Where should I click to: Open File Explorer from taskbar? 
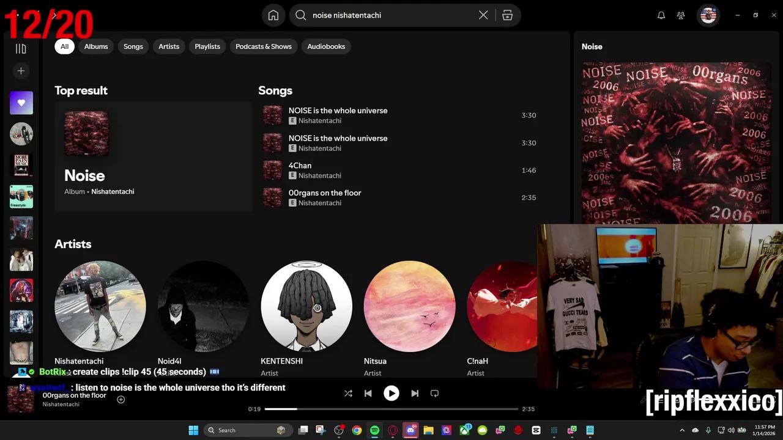point(428,430)
